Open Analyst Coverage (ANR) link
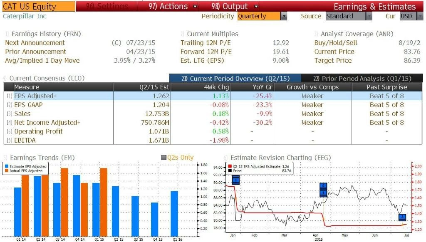Viewport: 426px width, 242px height. [x=357, y=34]
